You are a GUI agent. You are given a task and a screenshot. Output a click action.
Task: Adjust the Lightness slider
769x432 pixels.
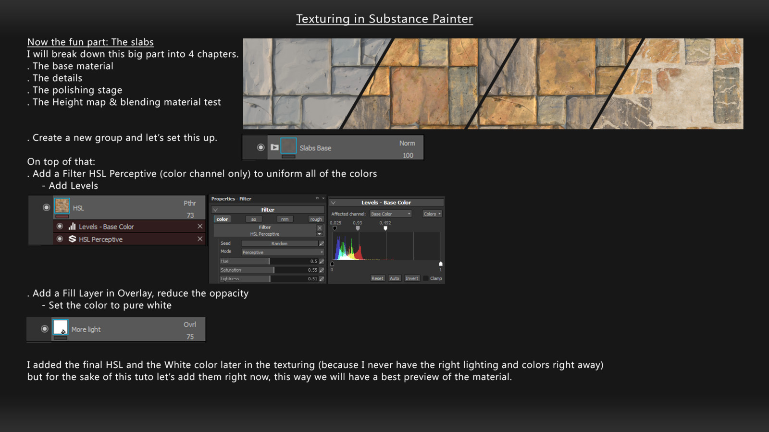pyautogui.click(x=269, y=278)
